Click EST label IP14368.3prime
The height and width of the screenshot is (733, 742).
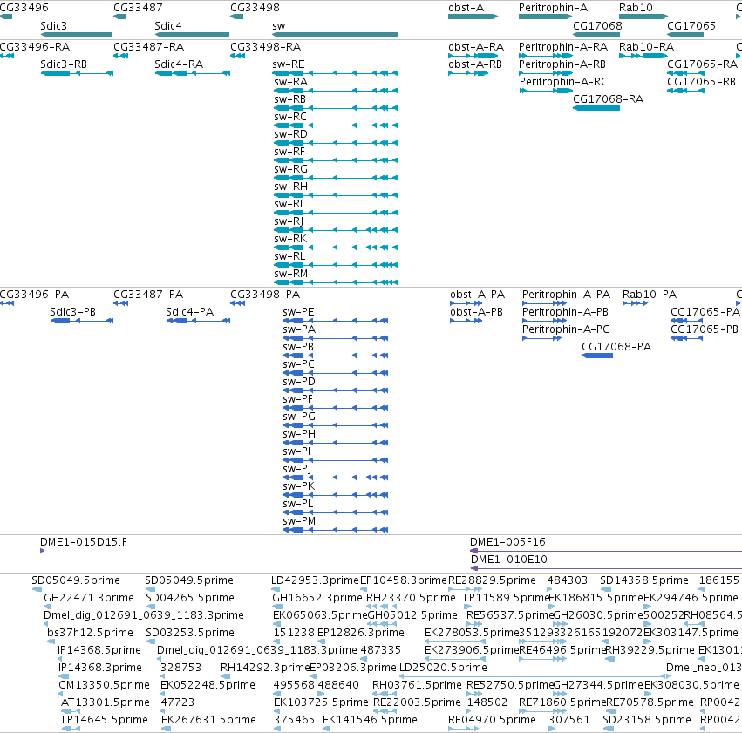100,668
